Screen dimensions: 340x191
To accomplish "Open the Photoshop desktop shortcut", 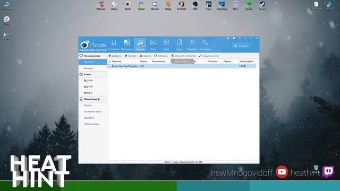I will click(222, 6).
